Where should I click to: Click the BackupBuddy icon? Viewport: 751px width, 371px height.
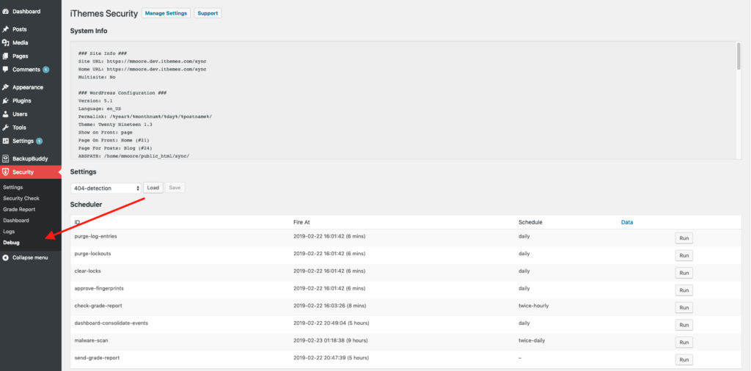tap(6, 158)
